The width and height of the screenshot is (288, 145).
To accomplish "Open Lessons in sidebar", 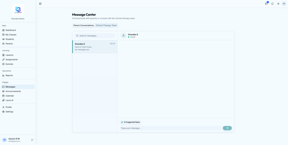I will [18, 55].
